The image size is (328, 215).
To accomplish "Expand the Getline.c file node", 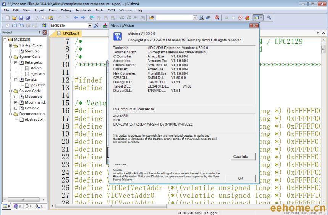I will pos(16,108).
